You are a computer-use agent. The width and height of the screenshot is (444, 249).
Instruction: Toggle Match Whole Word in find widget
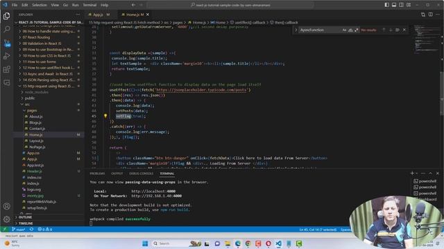pyautogui.click(x=350, y=30)
